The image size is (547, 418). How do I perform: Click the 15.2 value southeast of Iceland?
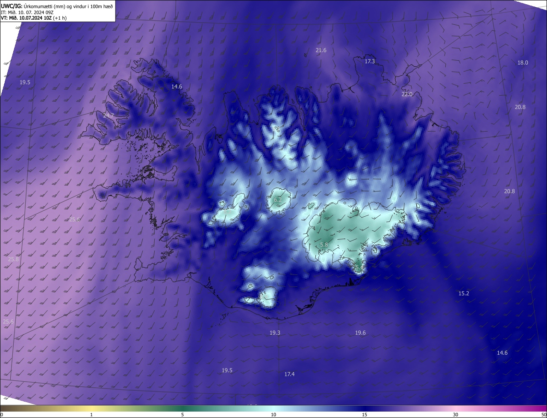(x=464, y=294)
